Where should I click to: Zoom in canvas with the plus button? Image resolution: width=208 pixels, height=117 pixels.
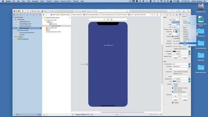tap(121, 114)
